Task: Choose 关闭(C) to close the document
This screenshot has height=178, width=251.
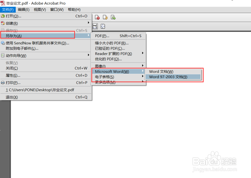Action: coord(46,68)
